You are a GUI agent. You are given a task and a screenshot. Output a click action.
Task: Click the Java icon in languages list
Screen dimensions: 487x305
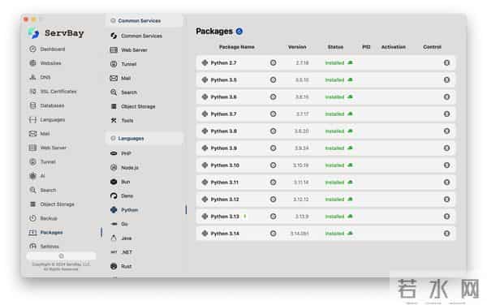(x=114, y=238)
